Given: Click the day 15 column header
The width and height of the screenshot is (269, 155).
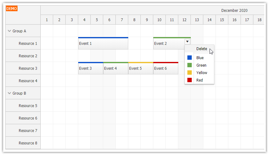Looking at the screenshot, I should click(x=222, y=20).
